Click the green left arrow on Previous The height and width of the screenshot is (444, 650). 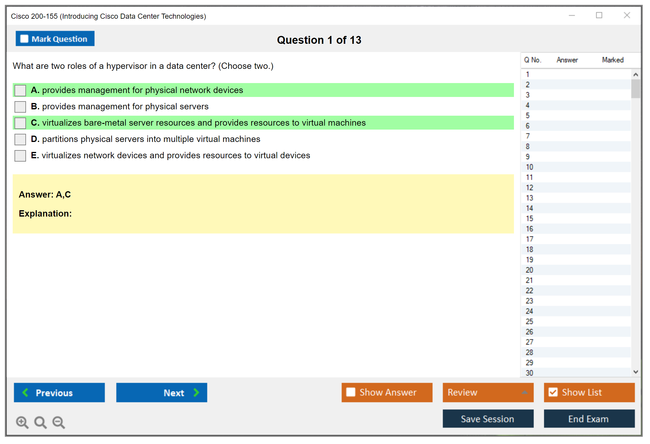[25, 392]
